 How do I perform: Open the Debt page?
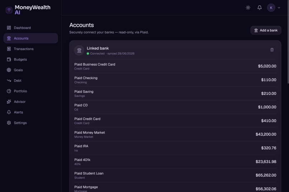[x=30, y=80]
